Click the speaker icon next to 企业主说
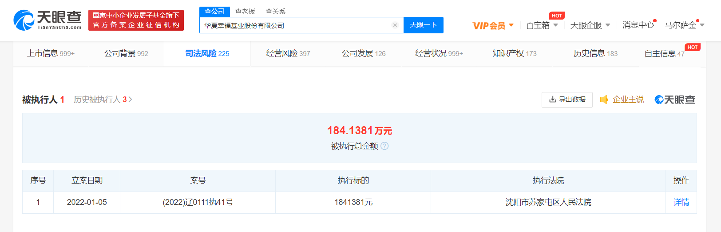 pos(604,100)
